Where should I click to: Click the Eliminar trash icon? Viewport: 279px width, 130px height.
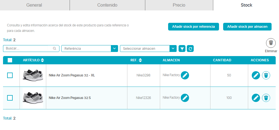coord(271,43)
